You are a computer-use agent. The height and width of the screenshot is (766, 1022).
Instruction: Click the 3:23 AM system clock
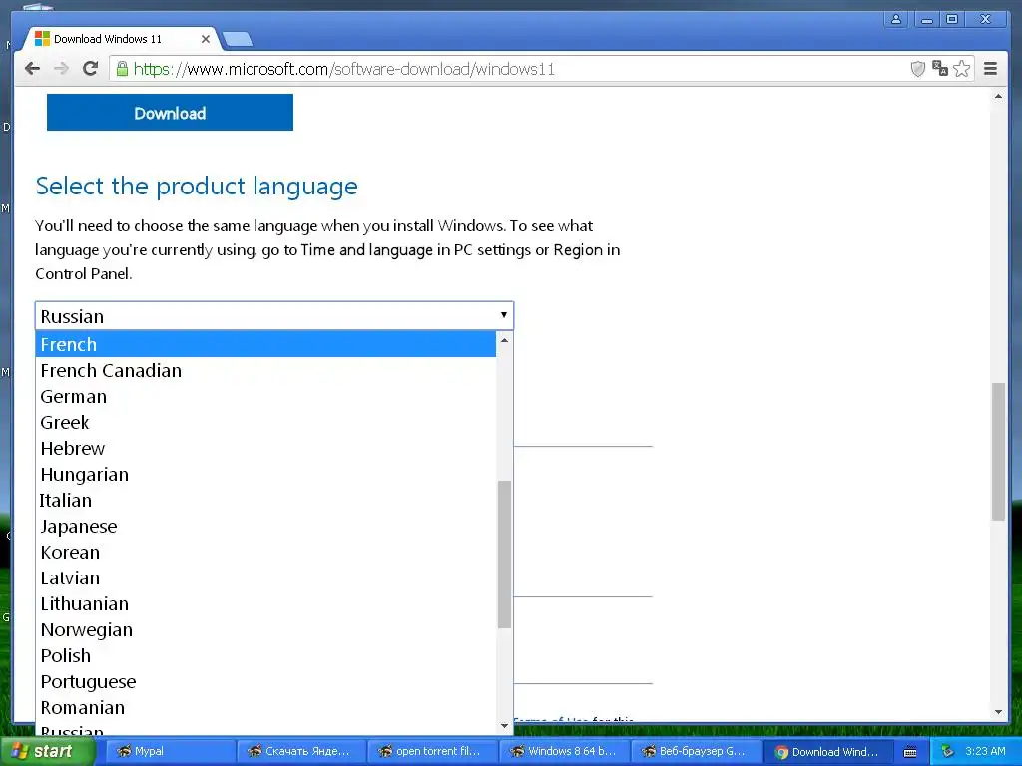tap(985, 751)
